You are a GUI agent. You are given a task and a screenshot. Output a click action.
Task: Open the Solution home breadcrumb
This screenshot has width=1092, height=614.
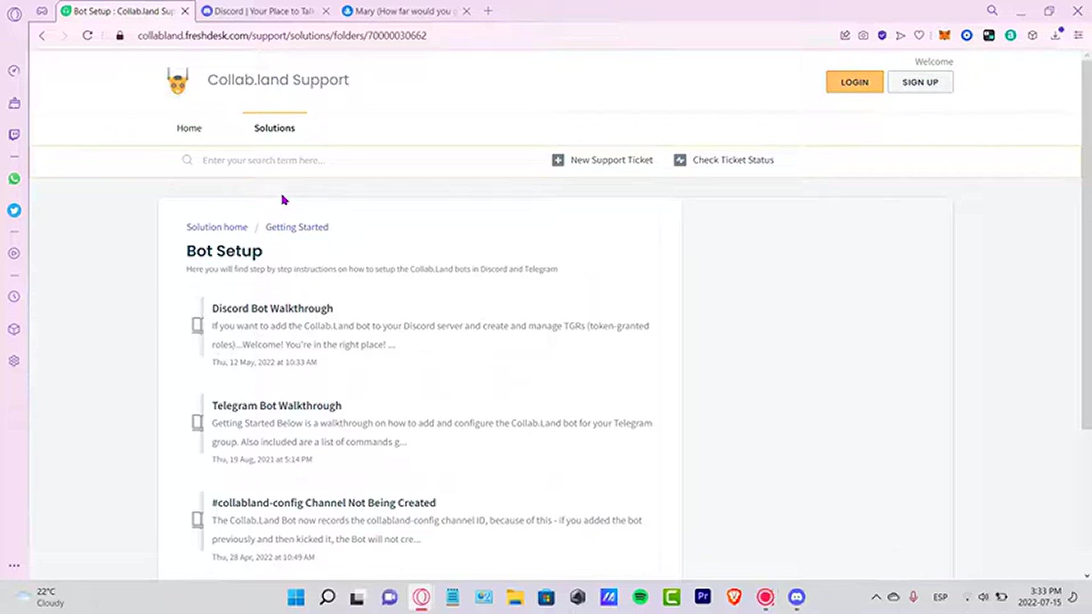(x=217, y=227)
